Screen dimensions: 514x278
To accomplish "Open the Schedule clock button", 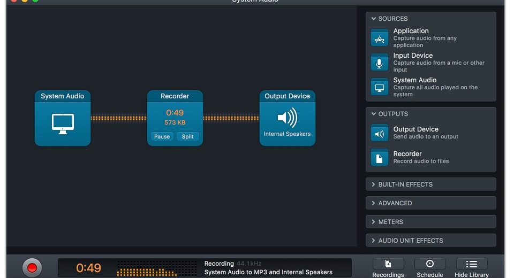I will point(429,264).
